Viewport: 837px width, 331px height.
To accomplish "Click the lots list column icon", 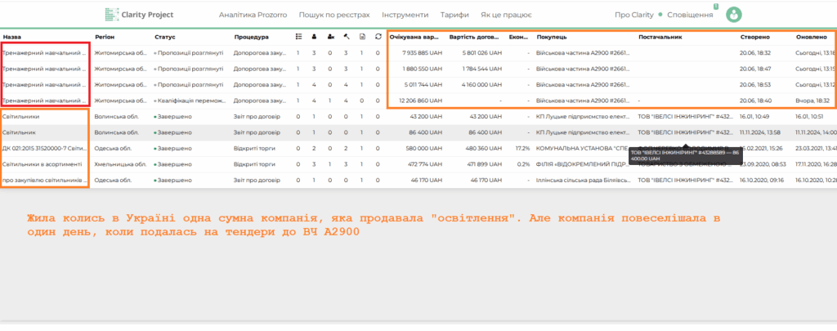I will (298, 37).
